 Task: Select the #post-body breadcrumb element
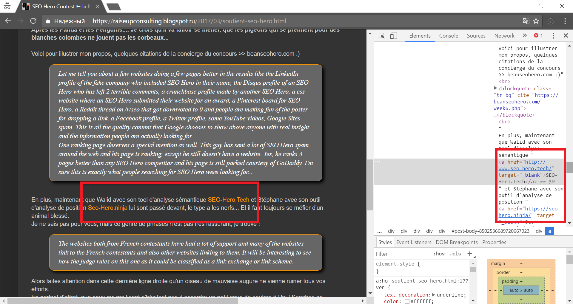490,231
